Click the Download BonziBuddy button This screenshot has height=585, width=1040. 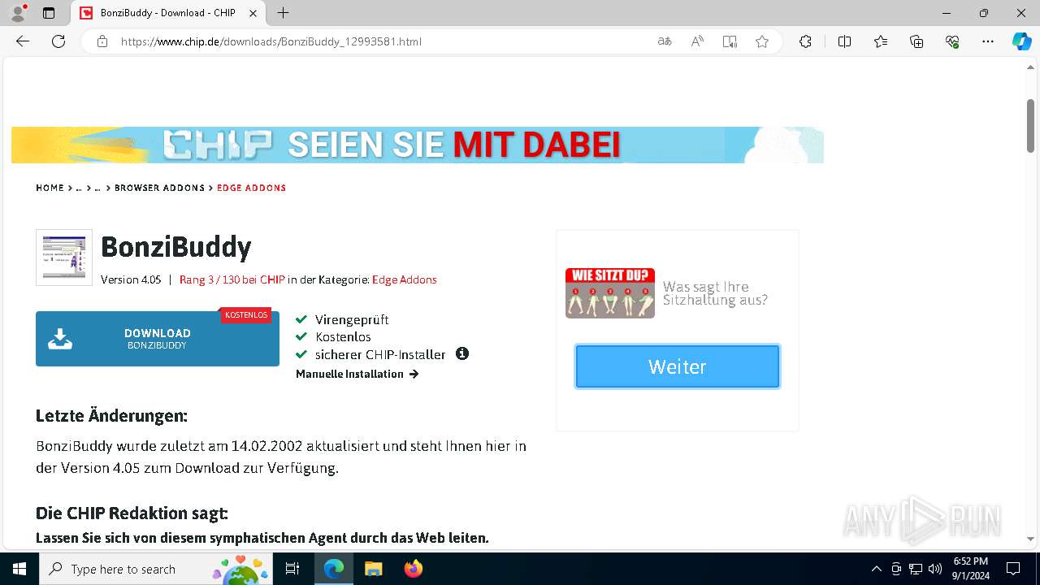[158, 339]
